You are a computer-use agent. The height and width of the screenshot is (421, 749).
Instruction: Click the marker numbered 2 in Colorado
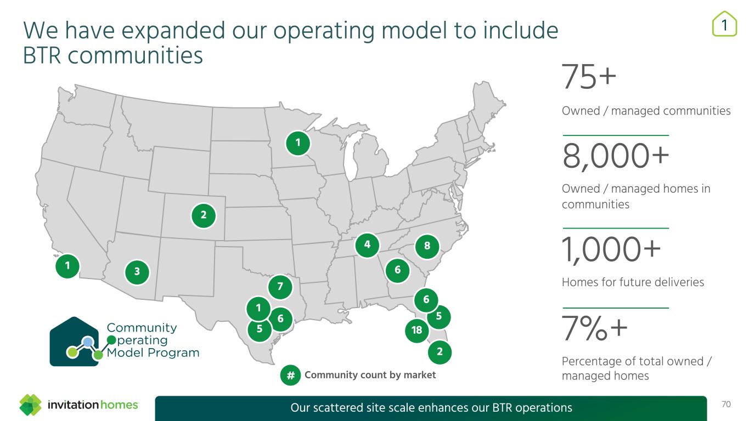click(x=204, y=215)
